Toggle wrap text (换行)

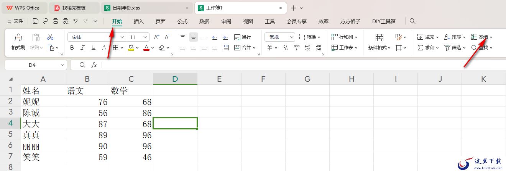(242, 37)
